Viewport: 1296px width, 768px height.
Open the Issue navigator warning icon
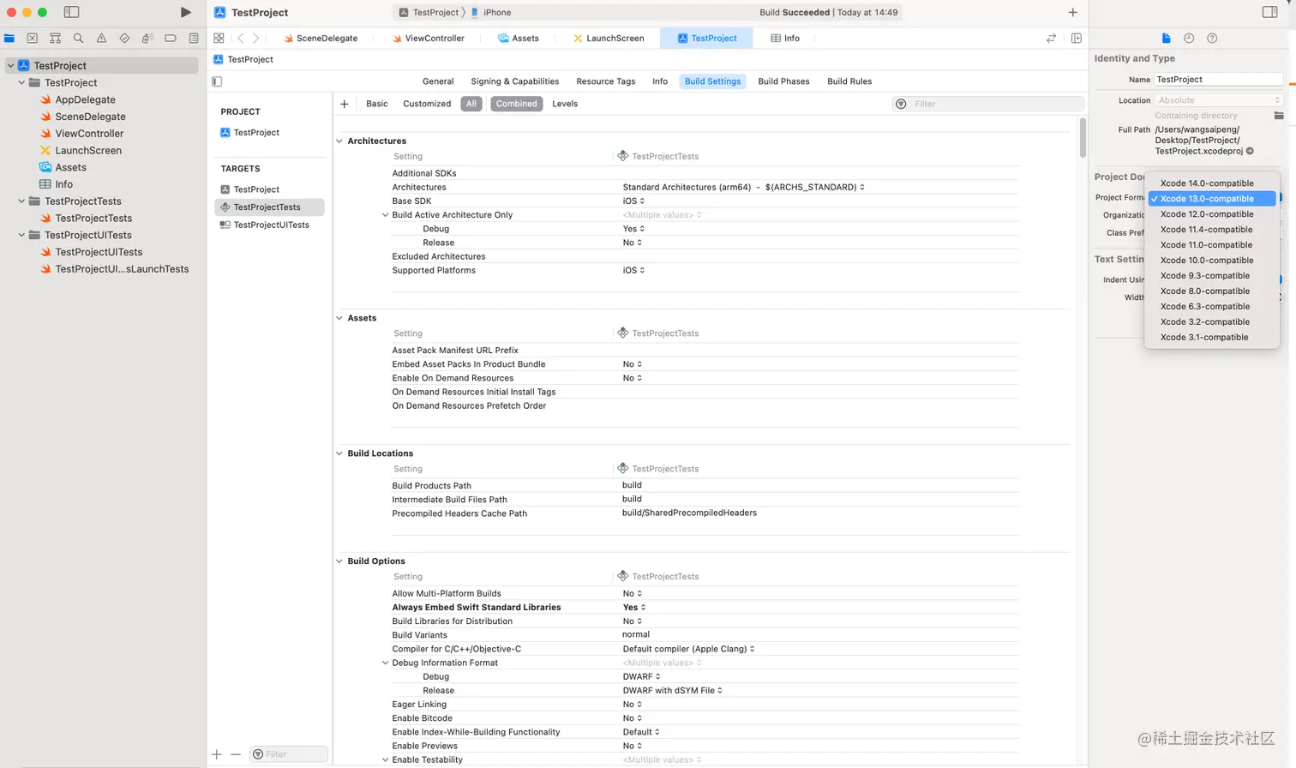(101, 38)
